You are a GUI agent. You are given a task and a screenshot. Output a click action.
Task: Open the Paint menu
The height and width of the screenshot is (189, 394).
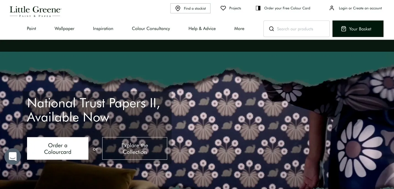[31, 29]
